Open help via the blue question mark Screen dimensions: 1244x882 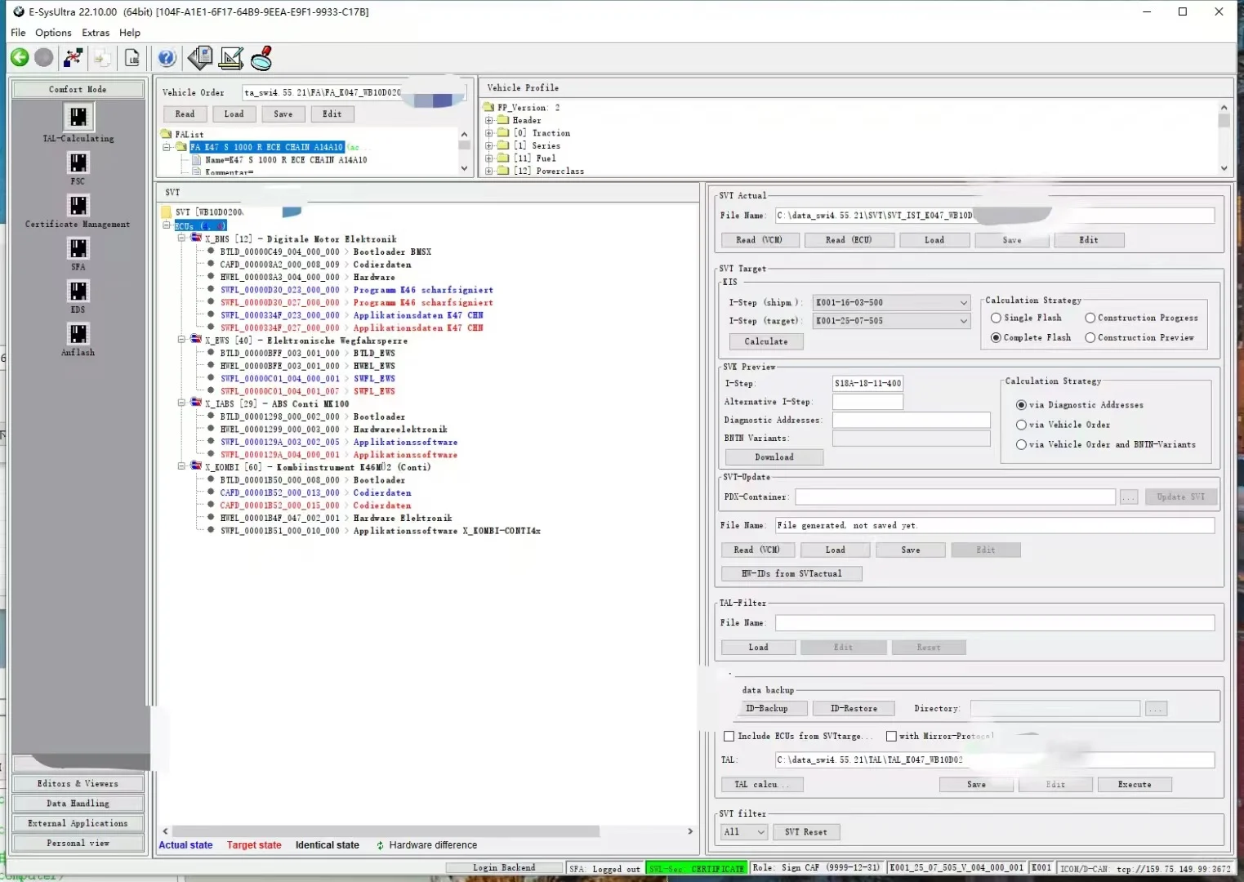[x=167, y=57]
